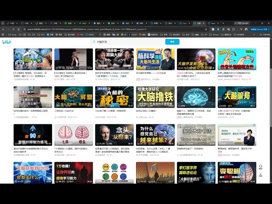Viewport: 272px width, 204px height.
Task: View site information icon beside the URL
Action: tap(25, 29)
